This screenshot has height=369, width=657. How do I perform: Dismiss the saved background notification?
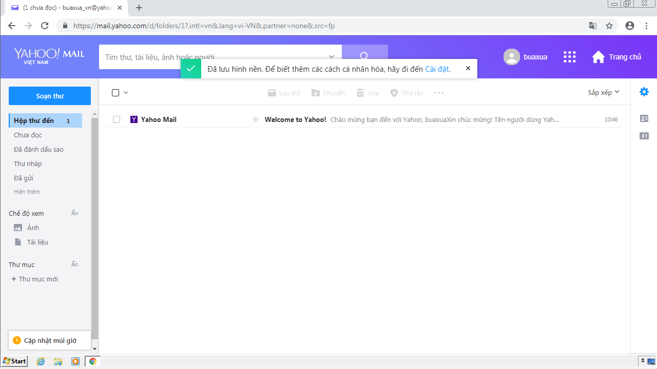pos(468,68)
